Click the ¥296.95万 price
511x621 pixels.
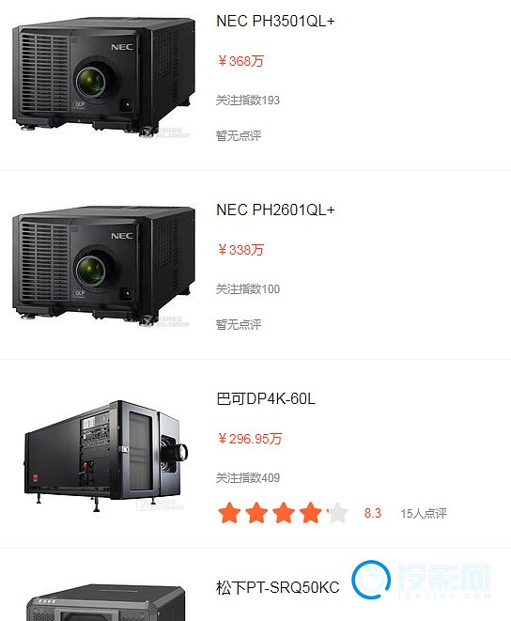[x=250, y=439]
